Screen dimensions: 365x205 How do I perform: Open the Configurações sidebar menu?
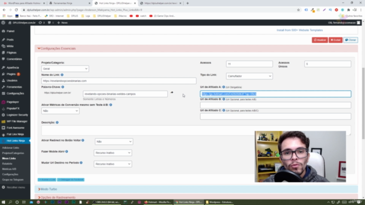pyautogui.click(x=15, y=93)
